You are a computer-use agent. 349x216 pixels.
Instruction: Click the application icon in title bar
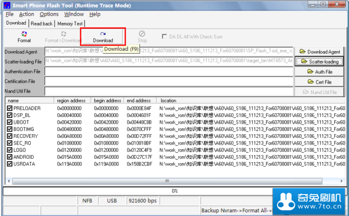pyautogui.click(x=7, y=5)
